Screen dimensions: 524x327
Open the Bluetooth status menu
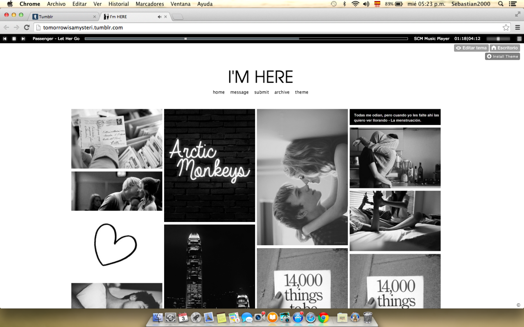pyautogui.click(x=344, y=4)
